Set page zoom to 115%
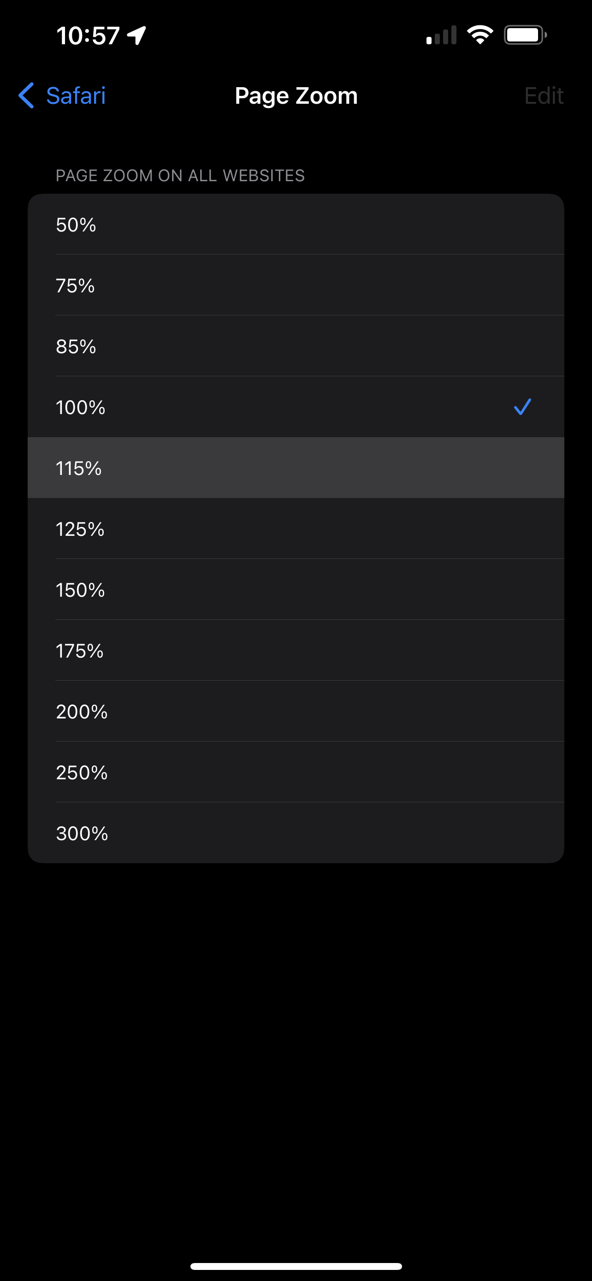Screen dimensions: 592x1281 pos(295,468)
